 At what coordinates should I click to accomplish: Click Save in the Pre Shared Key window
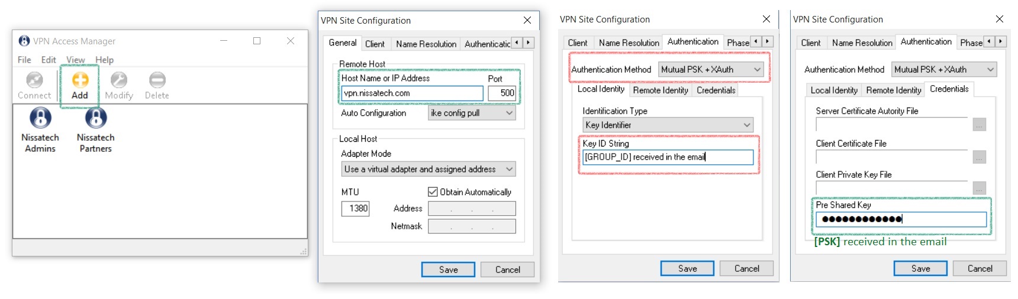[920, 268]
